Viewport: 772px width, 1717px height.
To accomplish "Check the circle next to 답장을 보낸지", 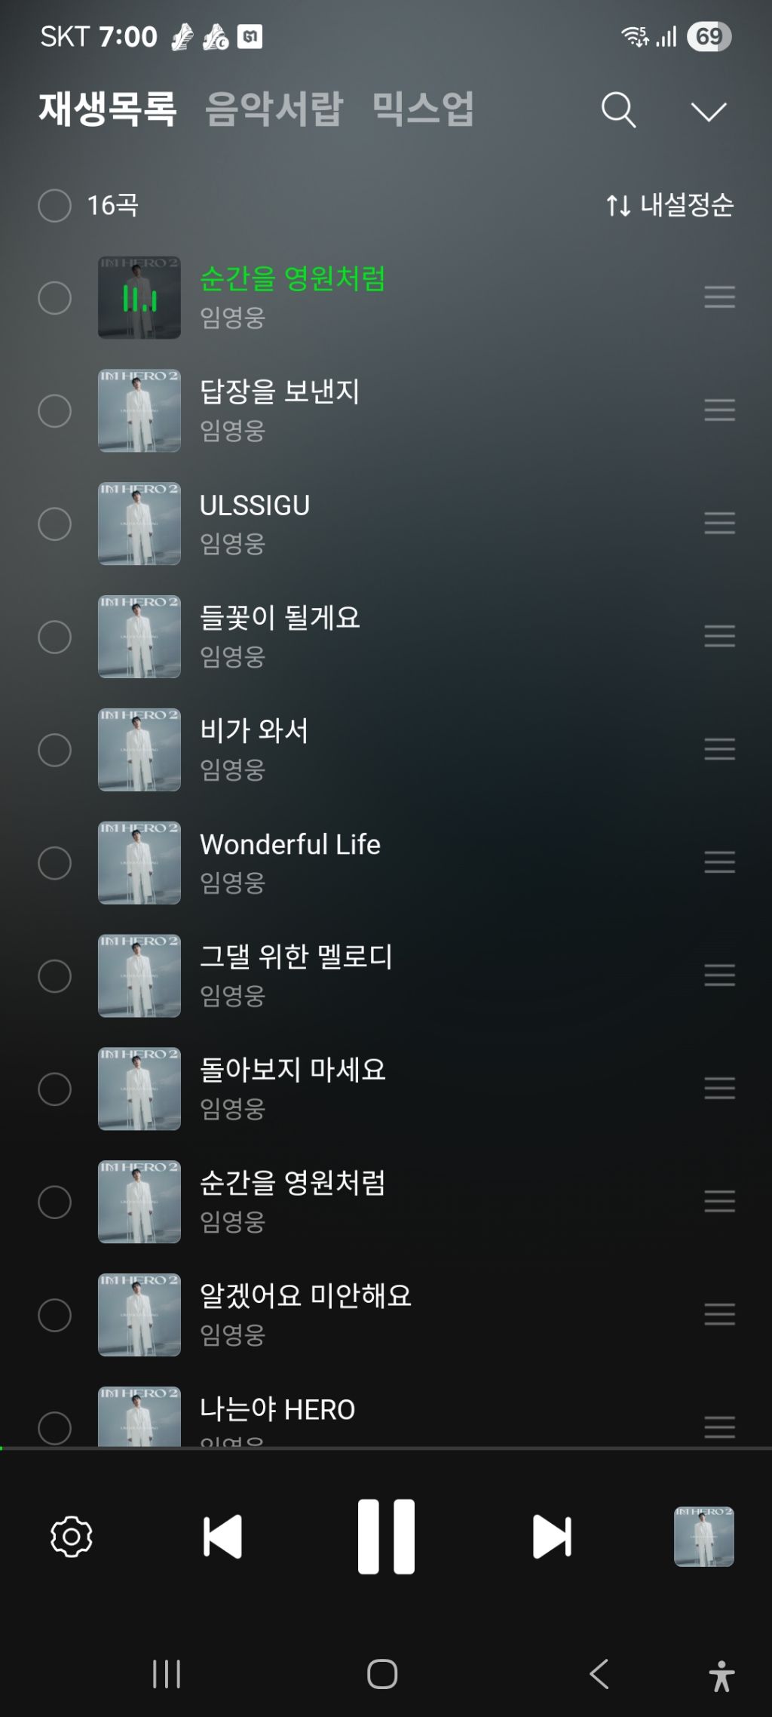I will (54, 411).
